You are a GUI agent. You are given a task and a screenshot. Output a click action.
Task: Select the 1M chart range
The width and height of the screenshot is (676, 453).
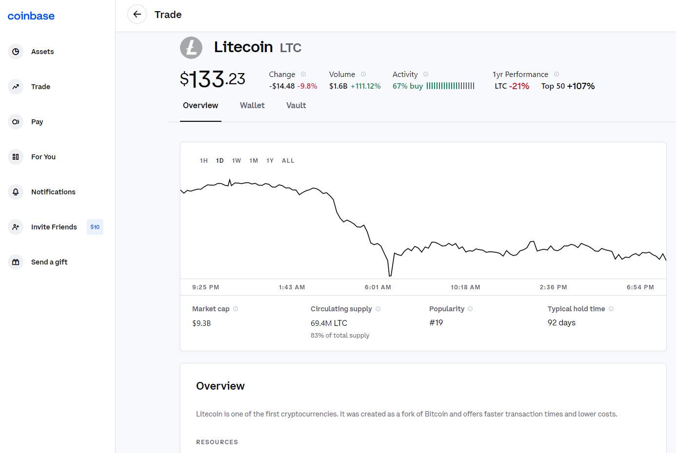tap(254, 161)
